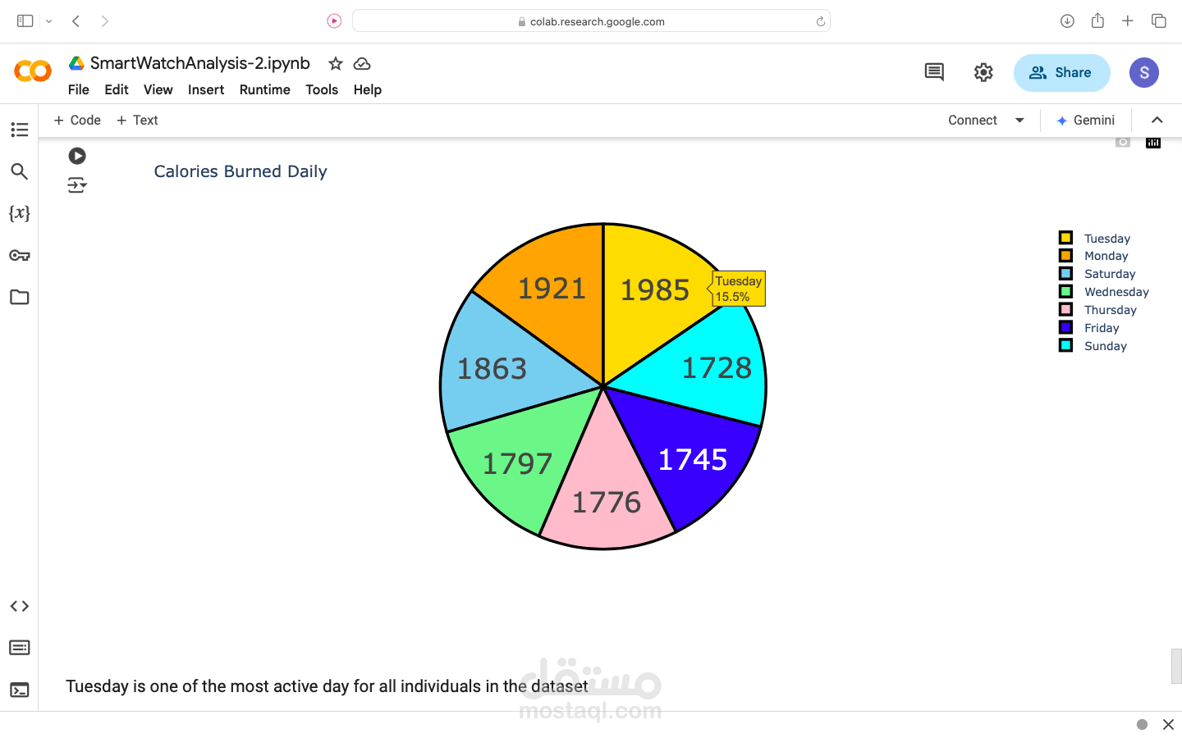Open the Runtime menu
The image size is (1182, 738).
click(x=264, y=89)
